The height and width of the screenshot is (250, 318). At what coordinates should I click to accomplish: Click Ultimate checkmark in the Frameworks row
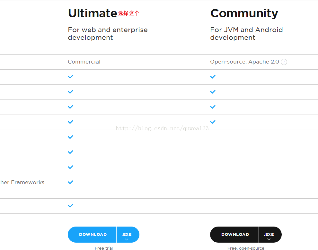70,182
